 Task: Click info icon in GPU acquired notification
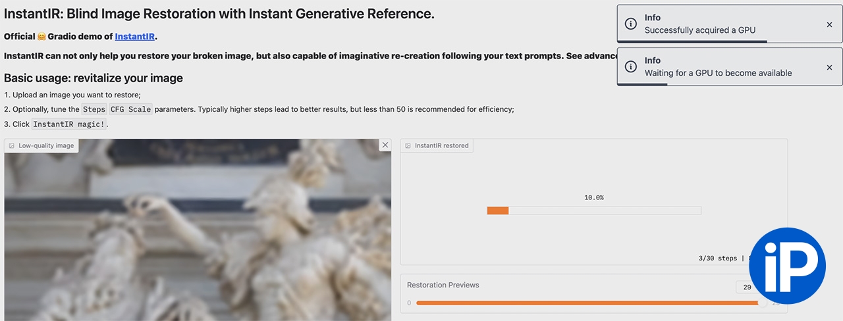(x=630, y=24)
